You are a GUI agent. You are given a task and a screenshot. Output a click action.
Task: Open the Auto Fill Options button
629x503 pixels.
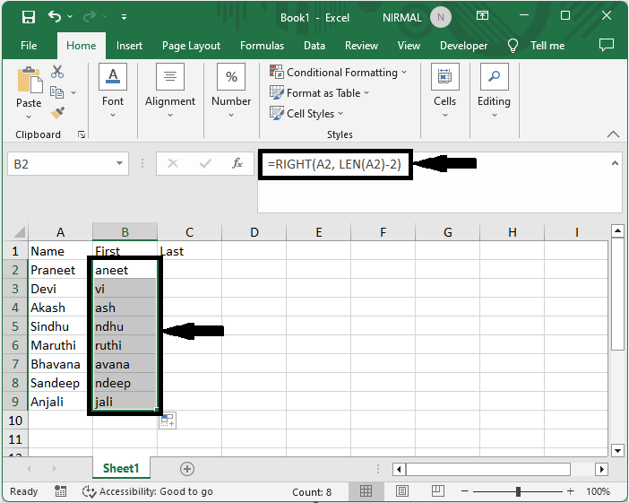pyautogui.click(x=168, y=421)
